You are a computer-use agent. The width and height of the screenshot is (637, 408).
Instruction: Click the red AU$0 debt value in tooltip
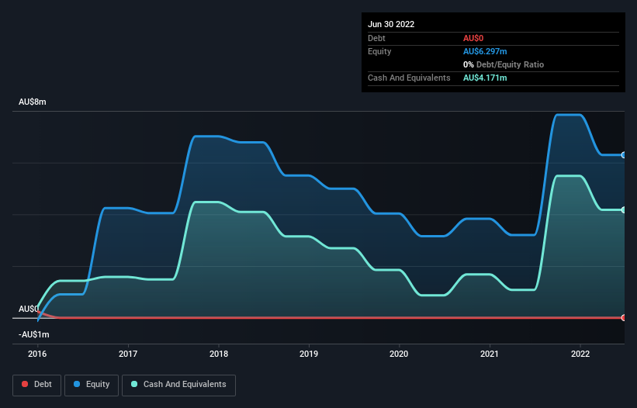[x=473, y=38]
